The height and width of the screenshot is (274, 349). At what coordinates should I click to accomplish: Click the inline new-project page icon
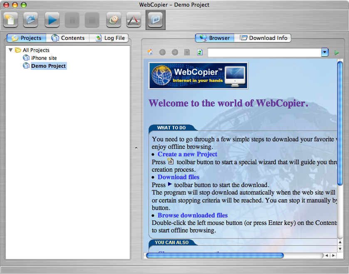(x=171, y=161)
